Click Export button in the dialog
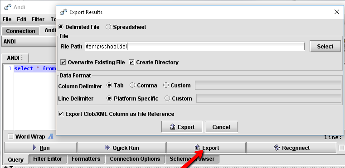This screenshot has width=345, height=168. coord(182,127)
